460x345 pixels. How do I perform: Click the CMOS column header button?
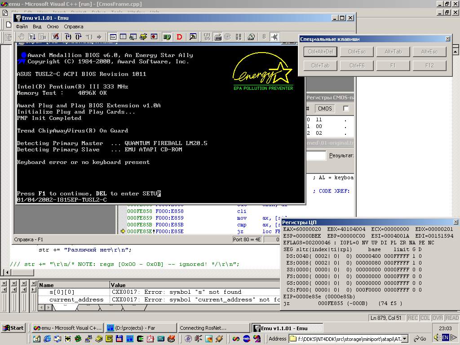(325, 109)
